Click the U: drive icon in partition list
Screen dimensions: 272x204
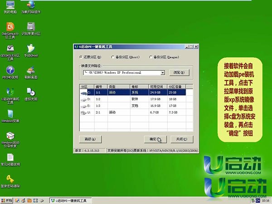[83, 113]
